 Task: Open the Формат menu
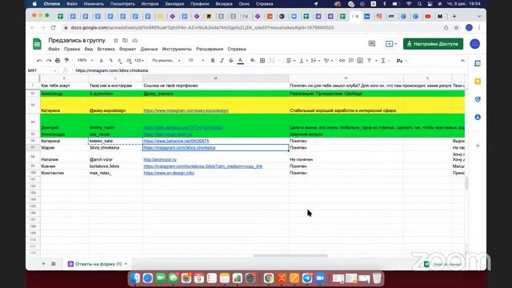point(127,49)
